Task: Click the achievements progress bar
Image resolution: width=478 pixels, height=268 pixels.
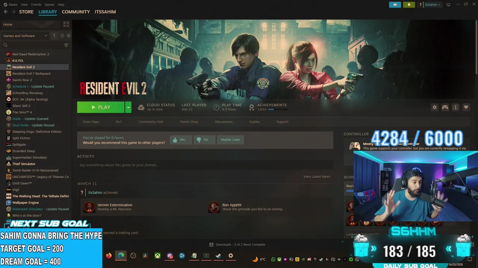Action: [x=278, y=109]
